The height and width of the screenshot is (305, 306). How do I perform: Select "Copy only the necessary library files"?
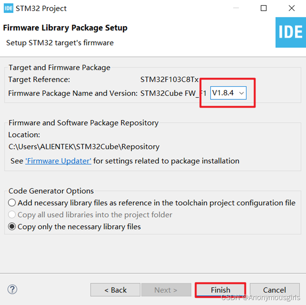[x=11, y=226]
